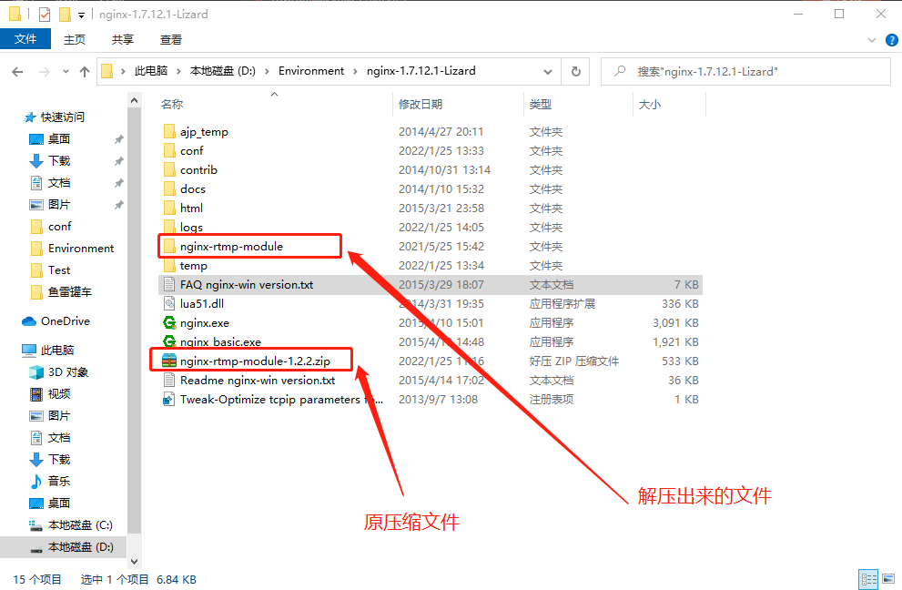Open 本地磁盘 (C:) in navigation pane
The width and height of the screenshot is (902, 590).
(80, 525)
